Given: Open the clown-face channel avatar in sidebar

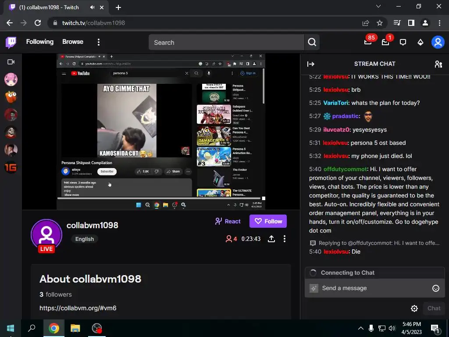Looking at the screenshot, I should point(11,132).
